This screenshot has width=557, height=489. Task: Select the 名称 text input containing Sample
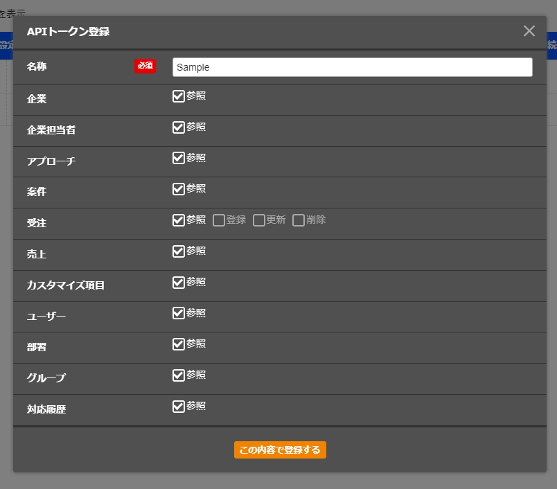coord(353,66)
